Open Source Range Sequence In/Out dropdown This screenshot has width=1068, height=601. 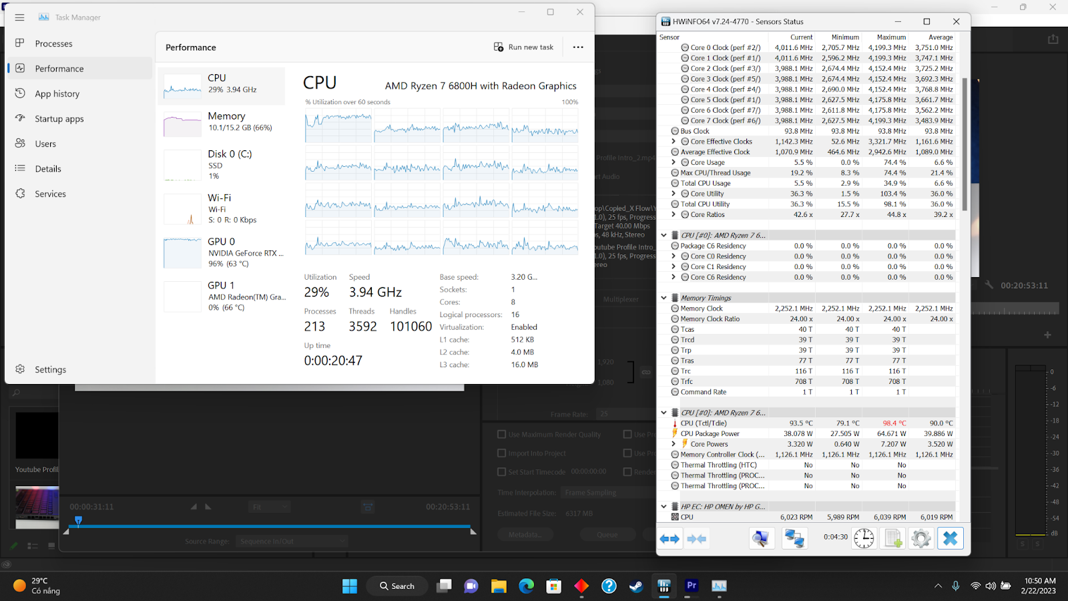click(x=292, y=542)
